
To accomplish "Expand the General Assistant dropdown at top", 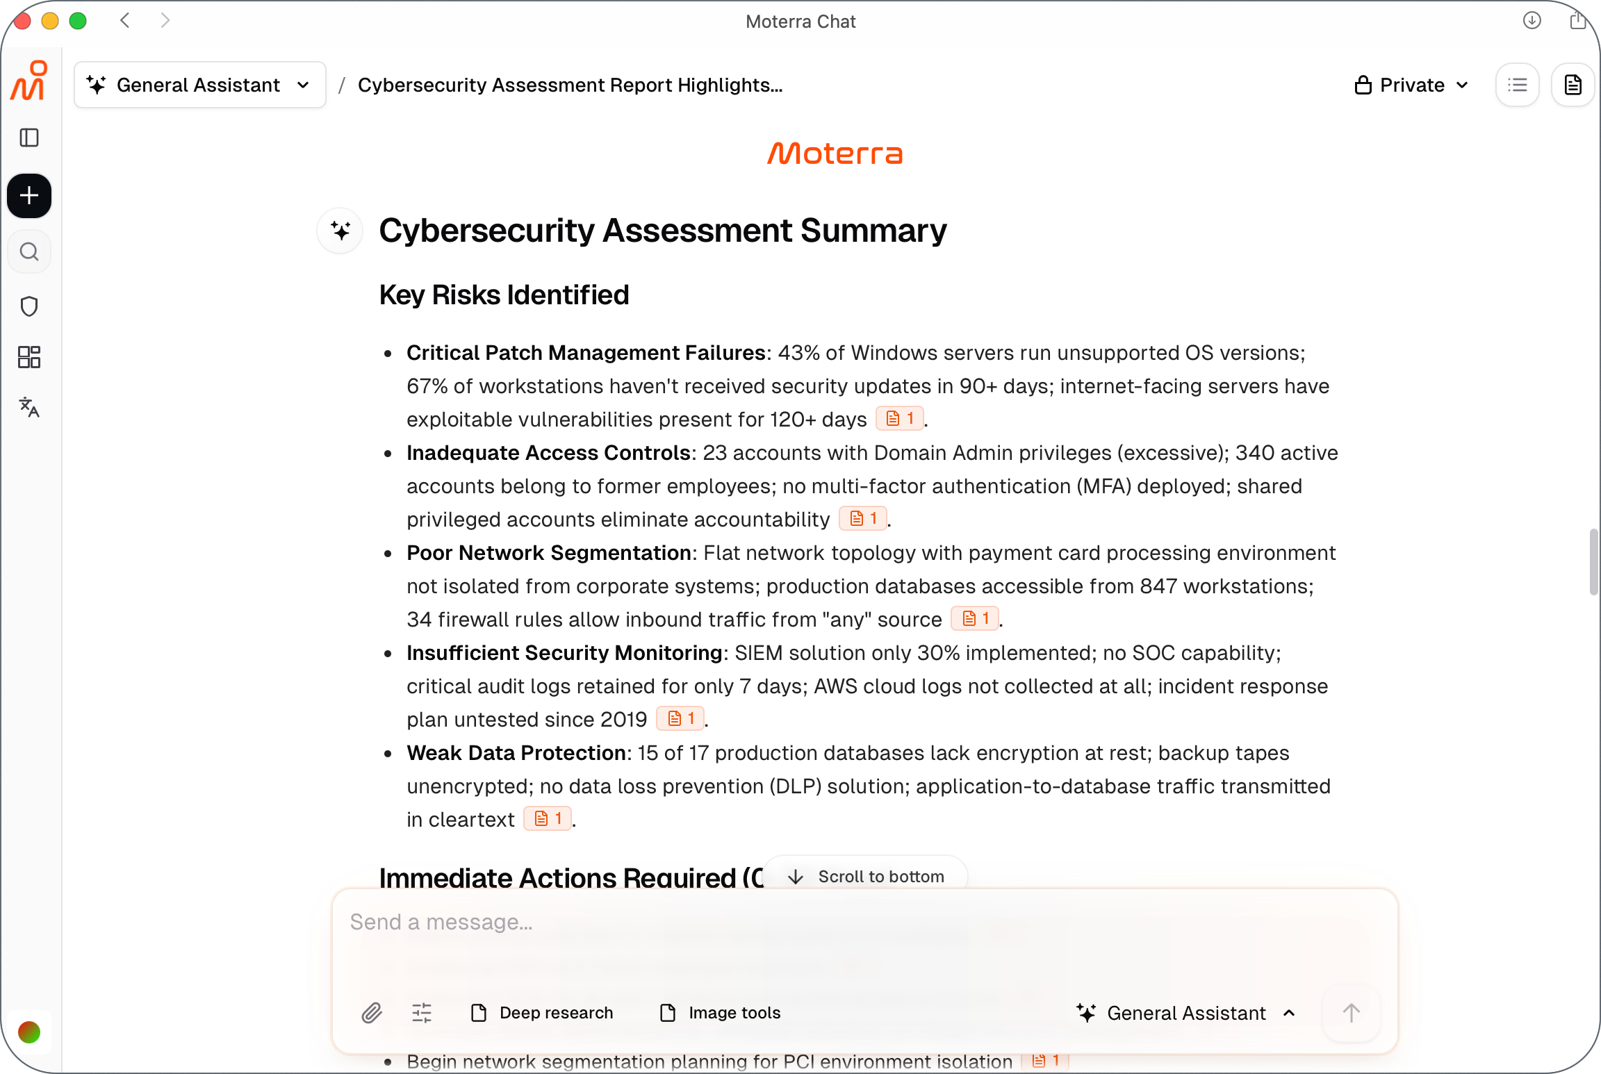I will tap(200, 85).
